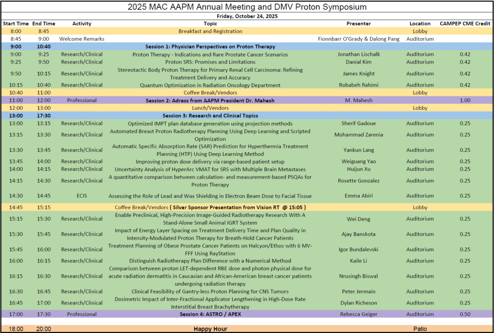
Task: Select the 'Friday, October 24, 2025' date row
Action: tap(247, 16)
